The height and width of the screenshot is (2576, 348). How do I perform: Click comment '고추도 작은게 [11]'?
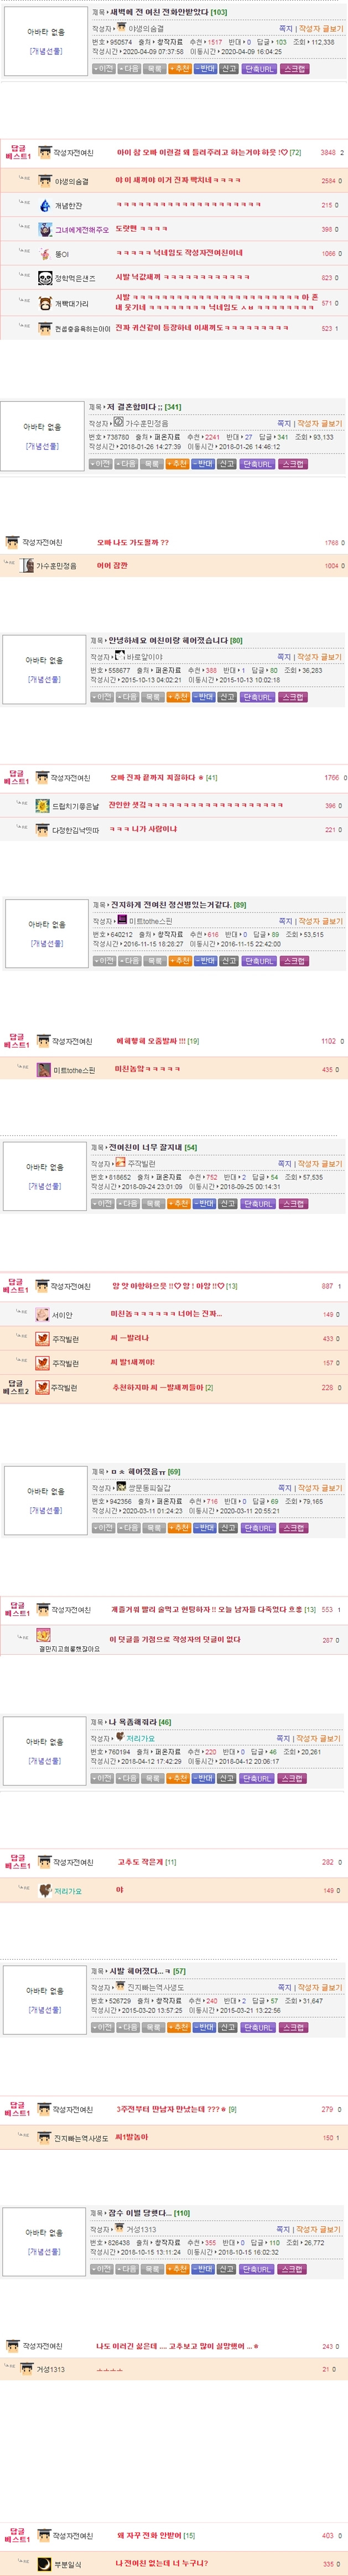[147, 1862]
